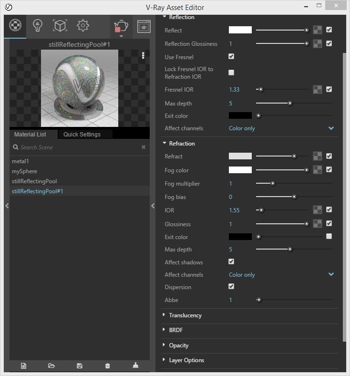The width and height of the screenshot is (350, 376).
Task: Open preview options three-dot menu
Action: click(x=143, y=55)
